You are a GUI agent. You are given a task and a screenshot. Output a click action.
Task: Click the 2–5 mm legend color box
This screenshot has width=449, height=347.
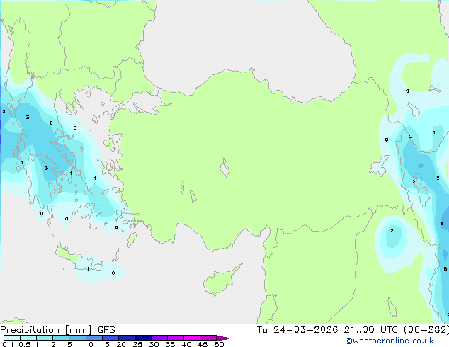click(x=61, y=338)
